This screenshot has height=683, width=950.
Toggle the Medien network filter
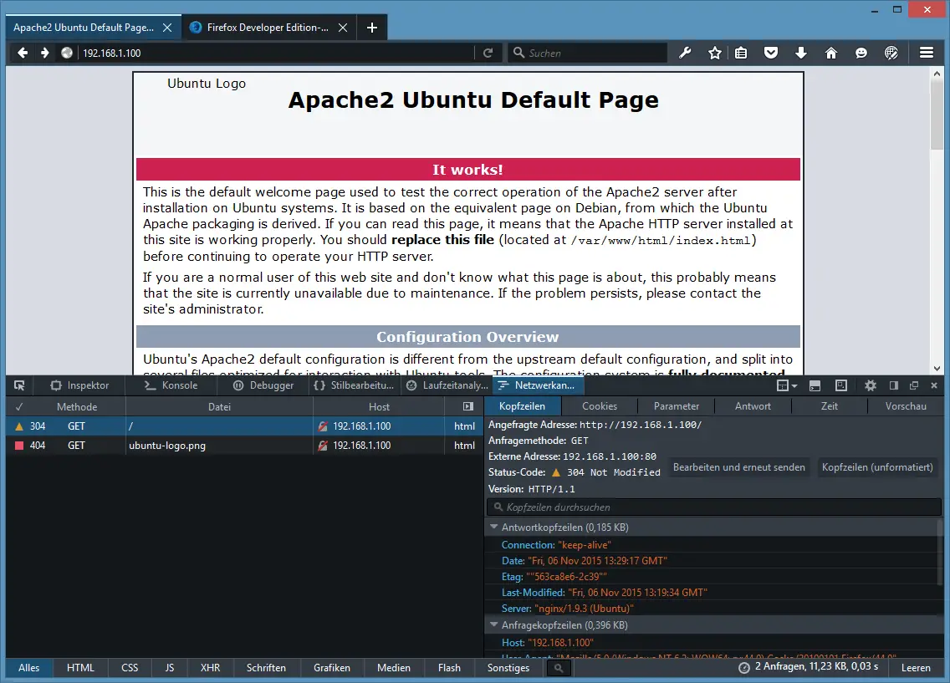click(x=394, y=668)
